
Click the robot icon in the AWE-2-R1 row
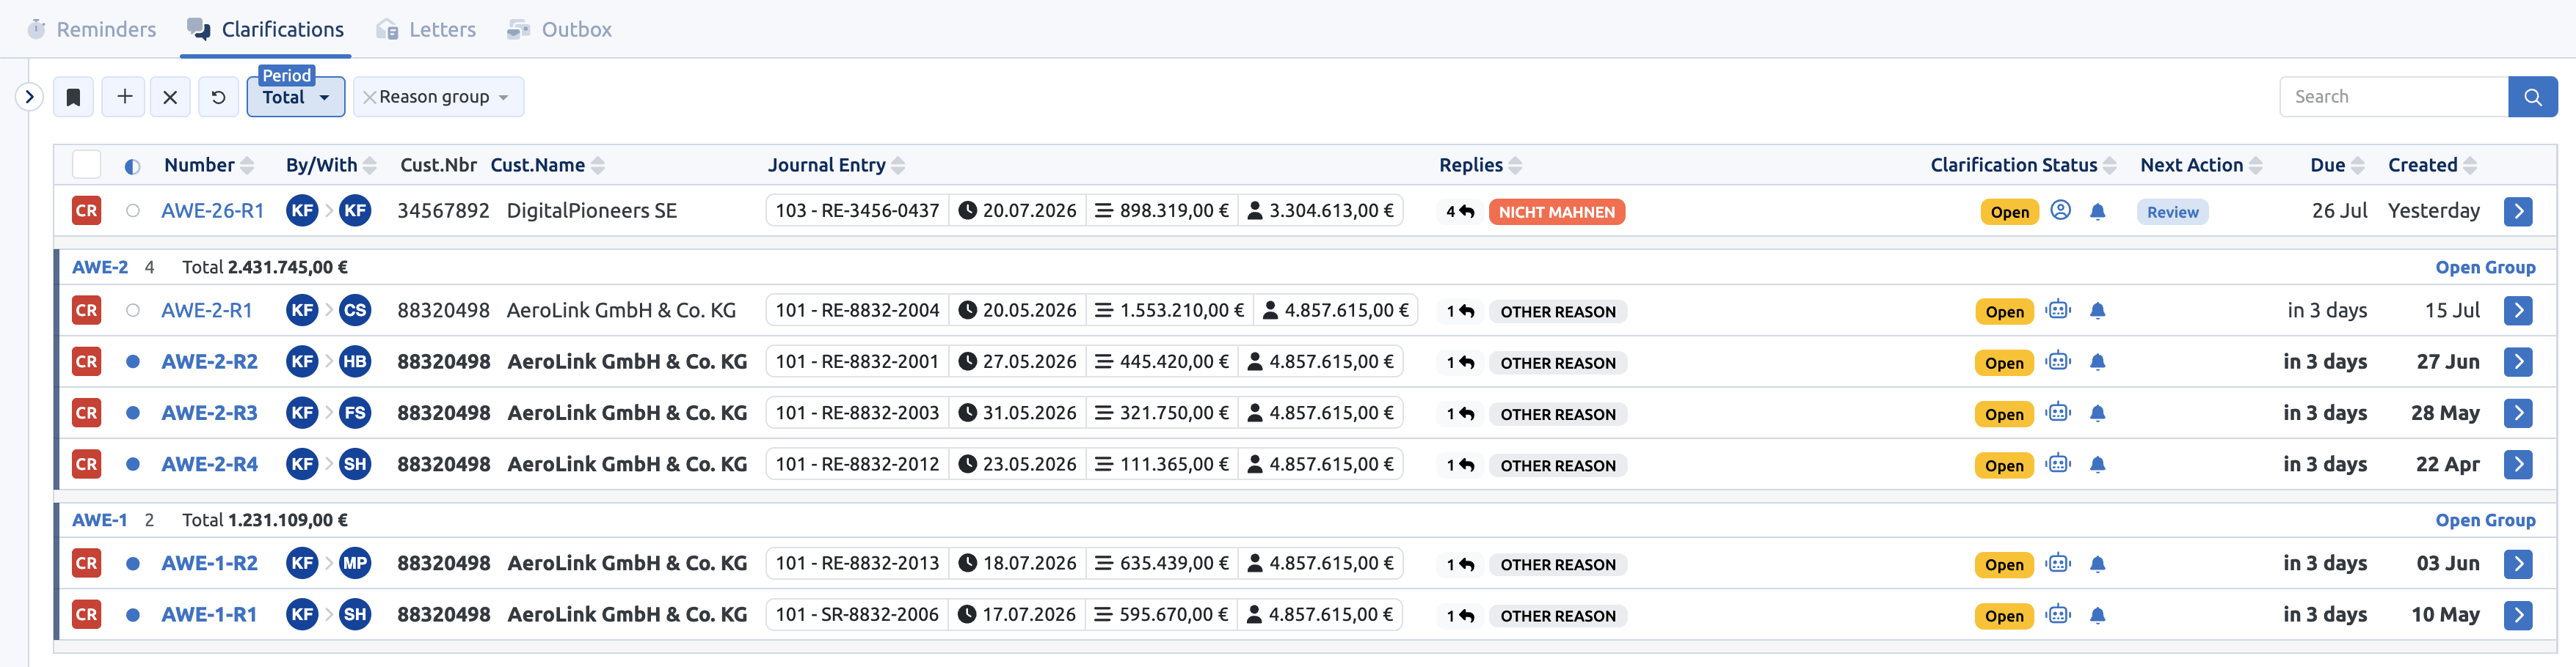click(x=2057, y=311)
